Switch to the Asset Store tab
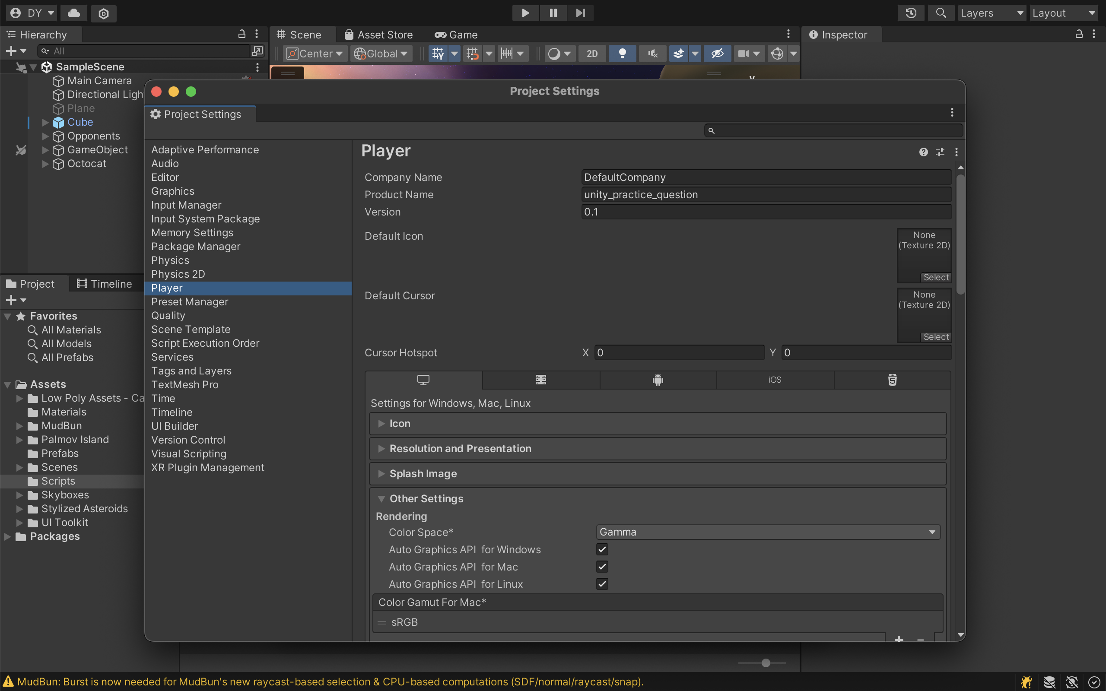The height and width of the screenshot is (691, 1106). [378, 35]
